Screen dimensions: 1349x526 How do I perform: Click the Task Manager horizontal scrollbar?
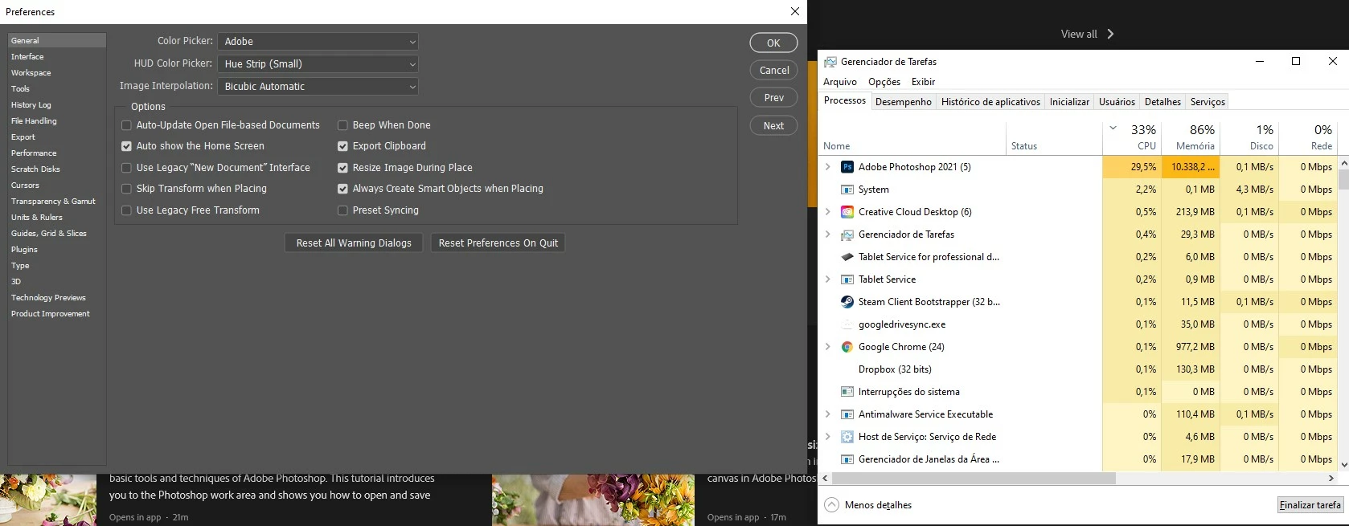974,478
